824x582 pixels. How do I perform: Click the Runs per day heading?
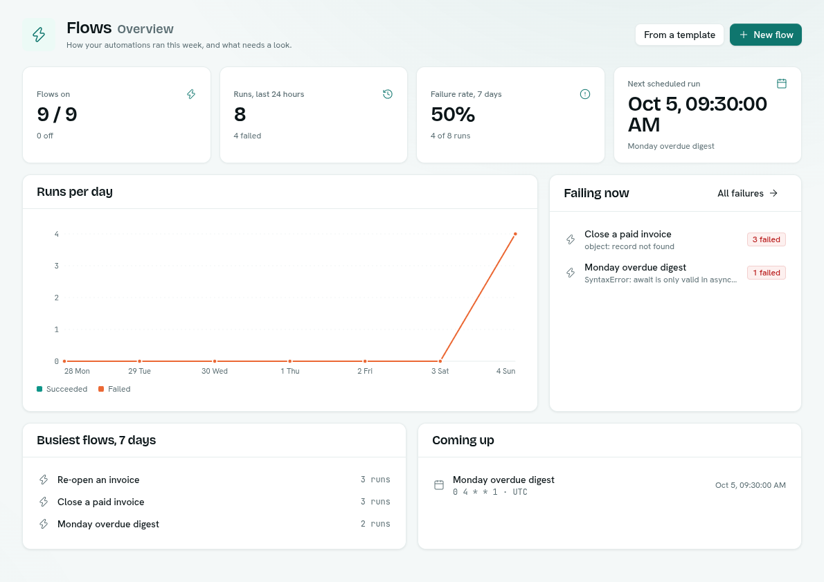click(x=75, y=192)
